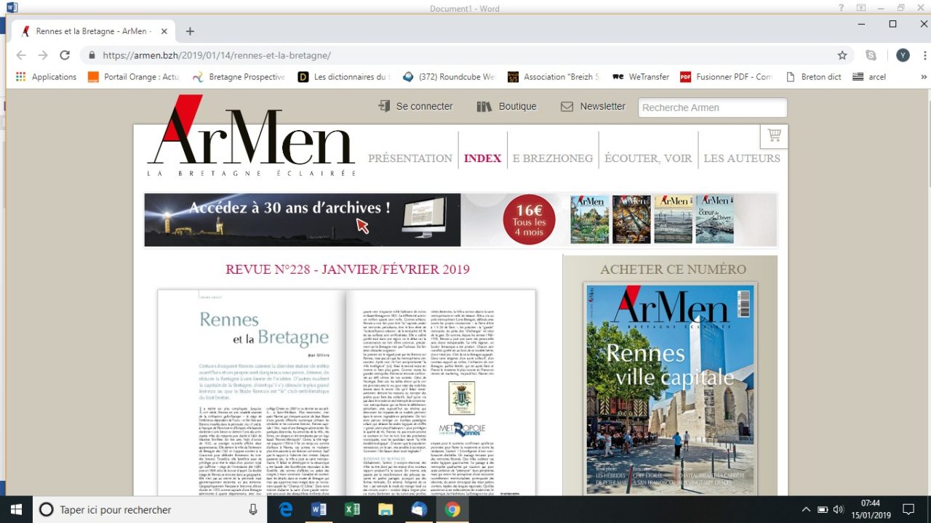Open the Rennes et la Bretagne article spread
This screenshot has width=931, height=523.
tap(346, 393)
